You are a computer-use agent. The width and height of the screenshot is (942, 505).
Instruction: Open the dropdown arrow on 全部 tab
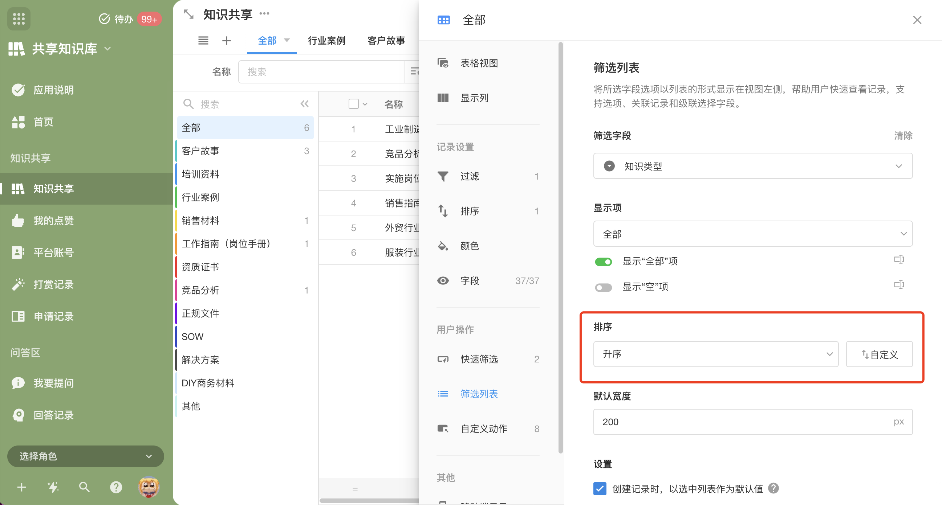click(287, 40)
